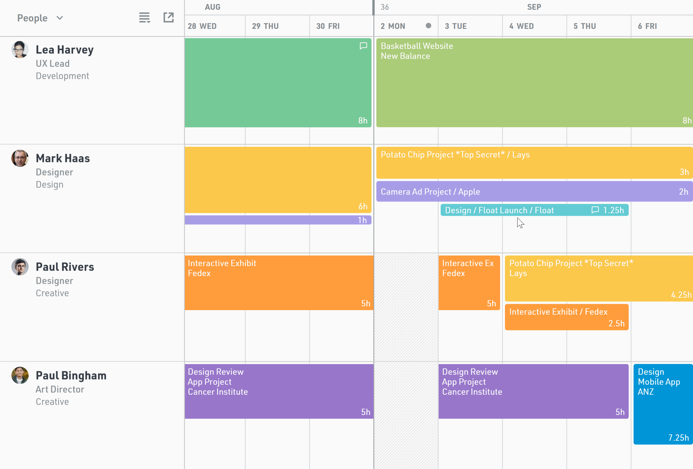Click Paul Rivers's avatar picture

pyautogui.click(x=20, y=267)
